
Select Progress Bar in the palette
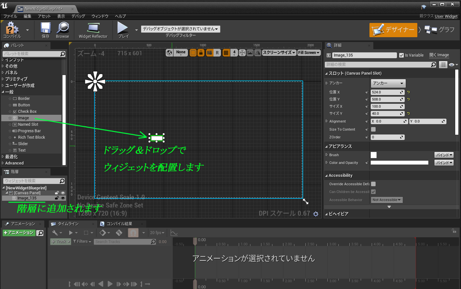[x=29, y=131]
